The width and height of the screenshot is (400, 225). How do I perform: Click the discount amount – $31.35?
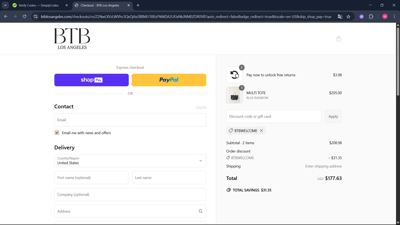(335, 158)
